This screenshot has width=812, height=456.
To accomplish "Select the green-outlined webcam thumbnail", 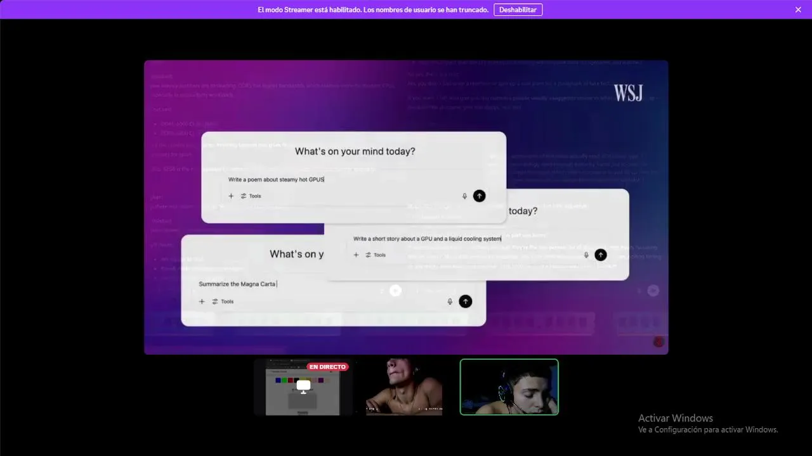I will click(x=509, y=387).
